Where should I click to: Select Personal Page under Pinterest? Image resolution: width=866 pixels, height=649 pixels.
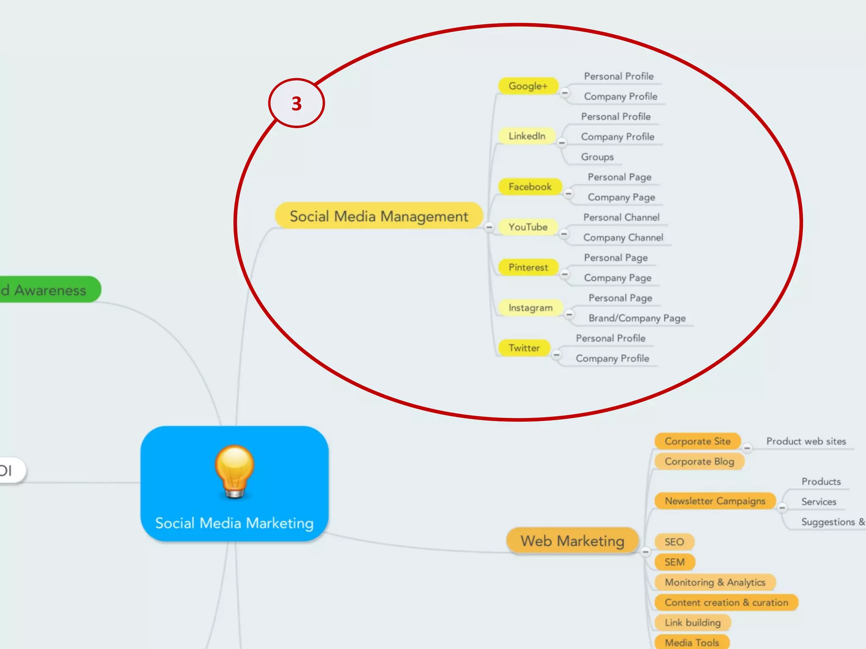pyautogui.click(x=616, y=258)
